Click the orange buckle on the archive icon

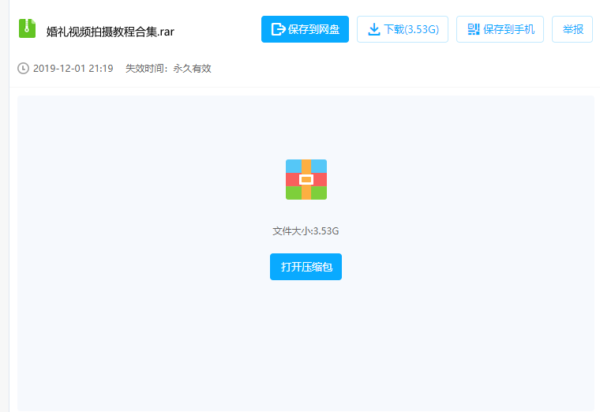pyautogui.click(x=306, y=179)
